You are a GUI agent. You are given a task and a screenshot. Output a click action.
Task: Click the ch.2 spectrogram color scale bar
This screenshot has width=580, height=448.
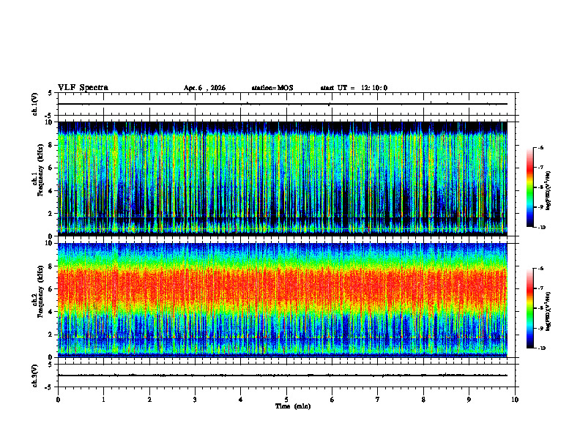tap(529, 308)
